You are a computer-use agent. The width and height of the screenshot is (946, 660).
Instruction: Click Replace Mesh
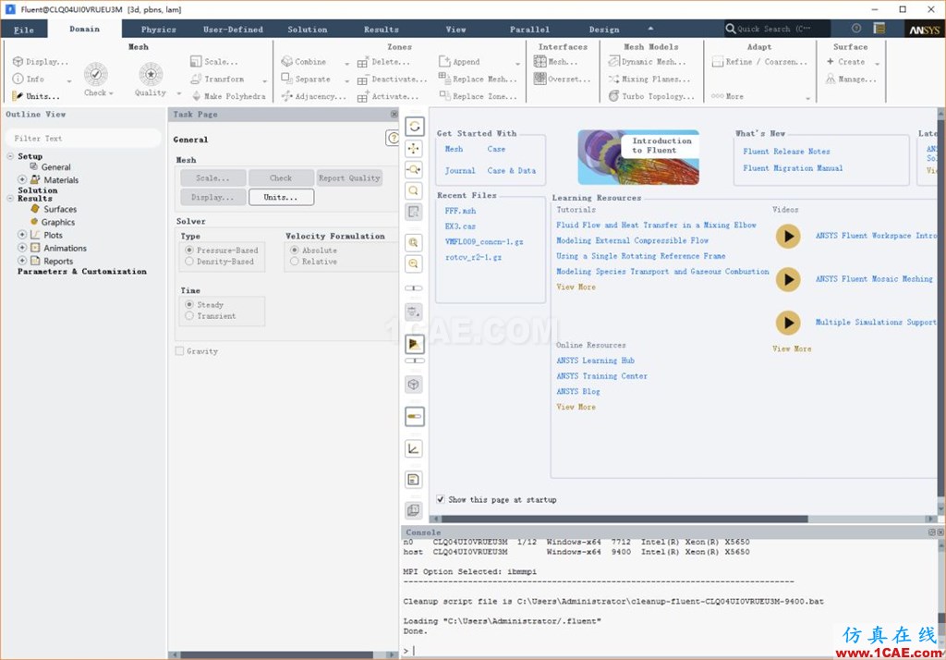coord(478,79)
